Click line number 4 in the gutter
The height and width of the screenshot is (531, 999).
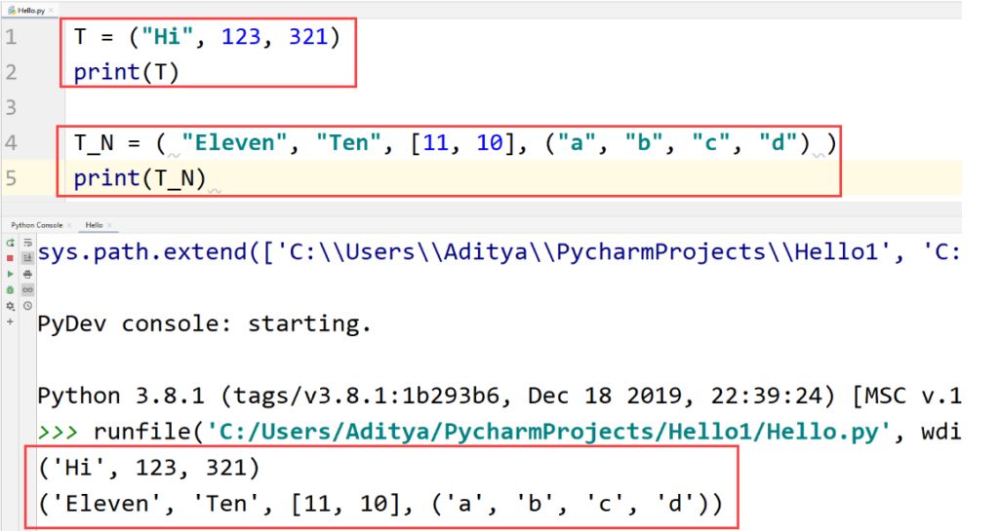(11, 142)
